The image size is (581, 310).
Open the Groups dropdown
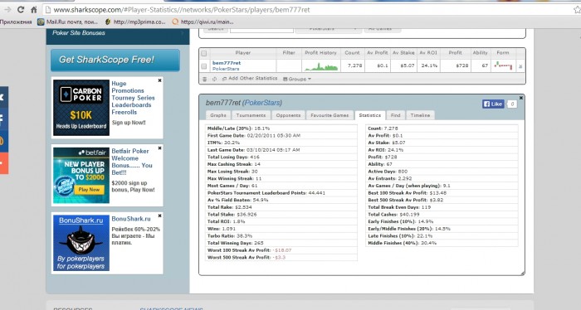(x=297, y=79)
